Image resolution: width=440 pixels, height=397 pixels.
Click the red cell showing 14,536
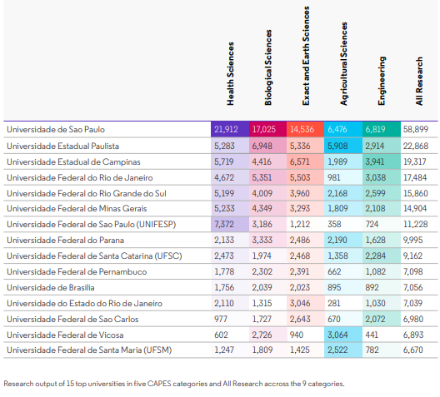(x=305, y=129)
